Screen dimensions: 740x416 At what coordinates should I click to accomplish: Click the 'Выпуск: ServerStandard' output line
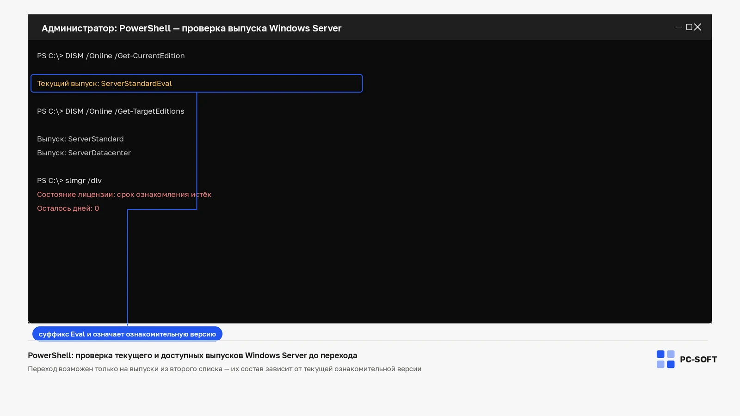coord(80,139)
